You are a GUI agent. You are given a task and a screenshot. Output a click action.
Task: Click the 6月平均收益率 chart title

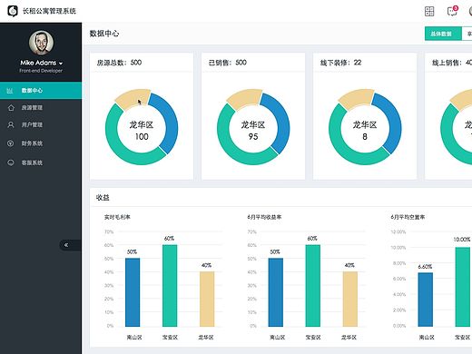coord(264,217)
